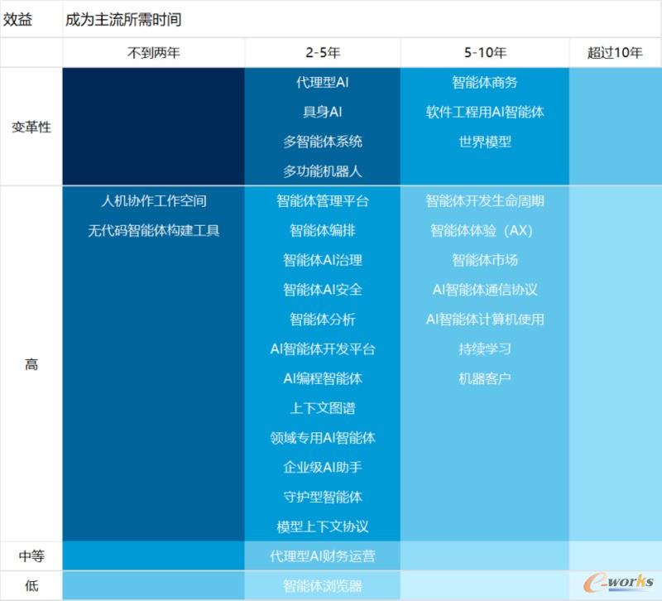The width and height of the screenshot is (662, 601).
Task: Click the '智能体管理平台' entry
Action: (323, 200)
